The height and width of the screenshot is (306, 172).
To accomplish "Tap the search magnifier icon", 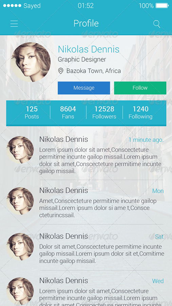I will click(x=157, y=24).
